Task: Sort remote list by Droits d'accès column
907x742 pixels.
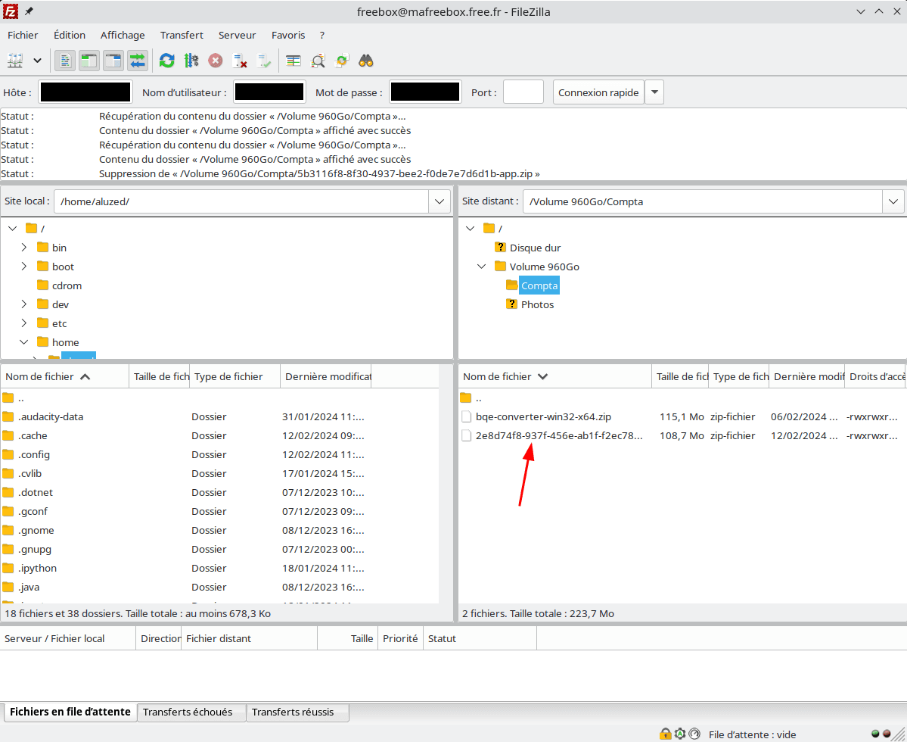Action: tap(876, 377)
